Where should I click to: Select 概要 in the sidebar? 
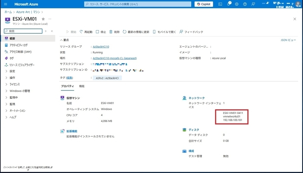[x=28, y=38]
